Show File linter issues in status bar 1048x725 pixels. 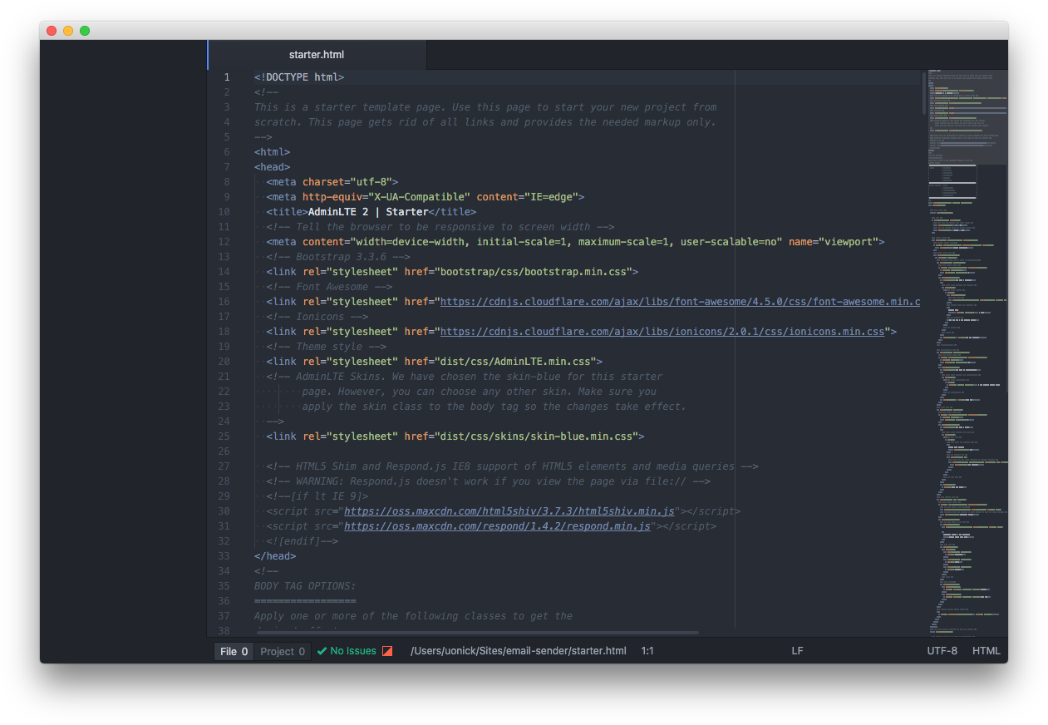(x=234, y=651)
